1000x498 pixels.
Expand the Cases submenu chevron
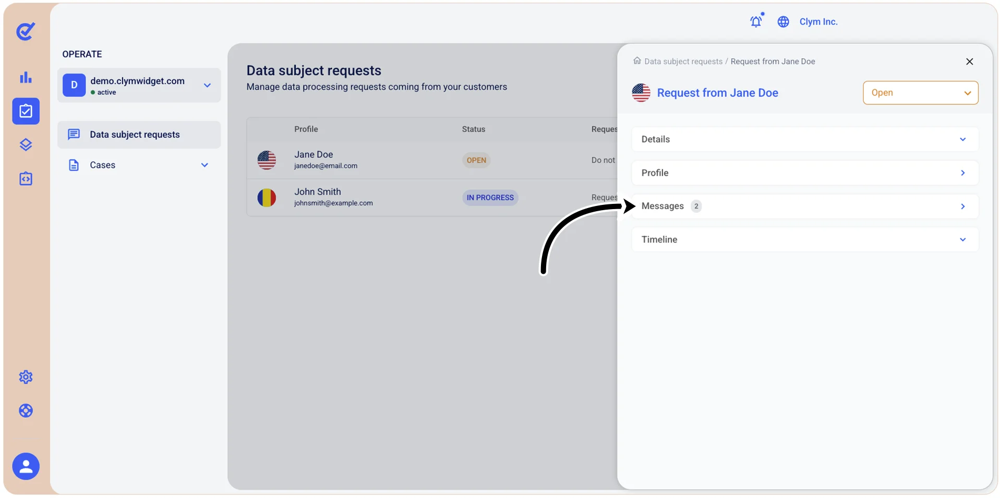[204, 165]
